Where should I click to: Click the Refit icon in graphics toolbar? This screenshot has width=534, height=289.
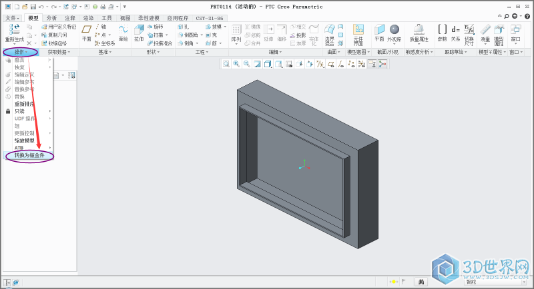(226, 64)
